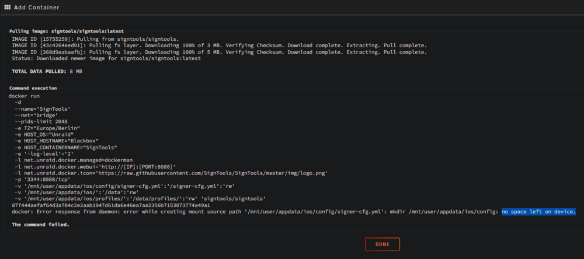584x259 pixels.
Task: Click the '-log-level'='2' line
Action: 46,154
